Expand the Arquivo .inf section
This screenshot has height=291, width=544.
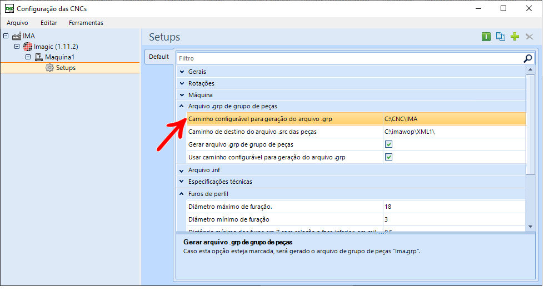(x=182, y=170)
